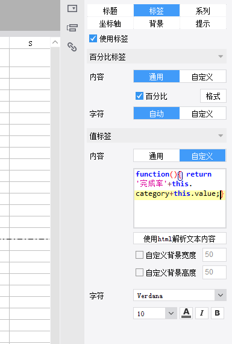This screenshot has height=344, width=232.
Task: Enable 自定义背景宽度 checkbox
Action: (140, 255)
